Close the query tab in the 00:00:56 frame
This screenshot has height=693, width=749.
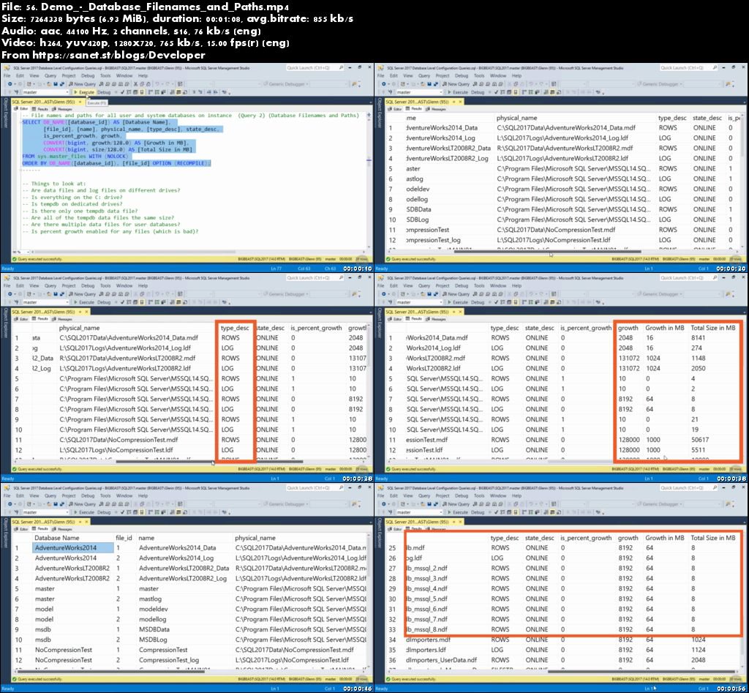461,522
